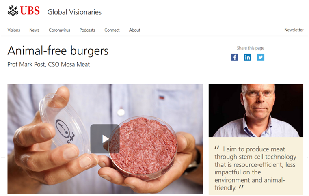Image resolution: width=309 pixels, height=196 pixels.
Task: Click the Newsletter link
Action: click(x=294, y=30)
